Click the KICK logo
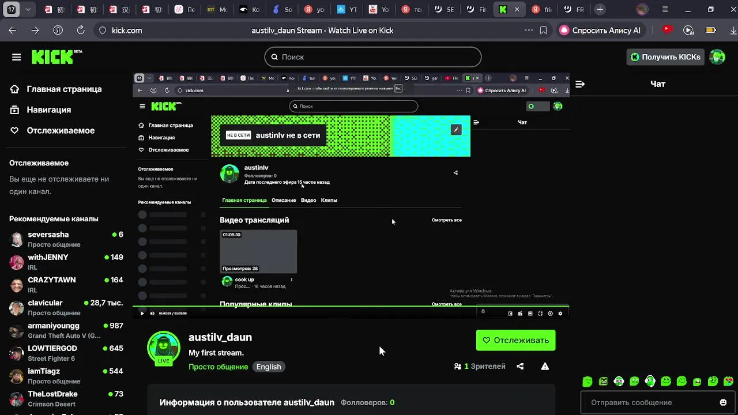Viewport: 738px width, 415px height. coord(57,56)
